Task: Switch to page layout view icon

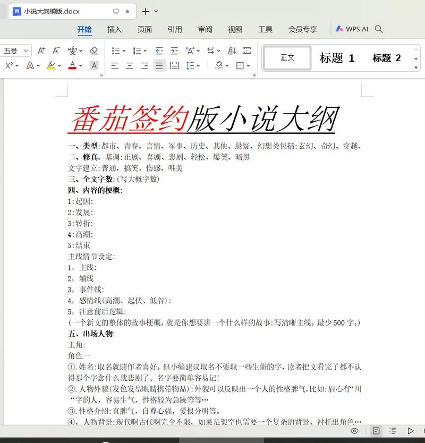Action: click(x=376, y=431)
